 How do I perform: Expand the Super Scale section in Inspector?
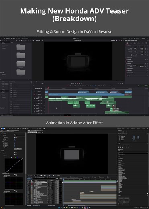point(129,76)
